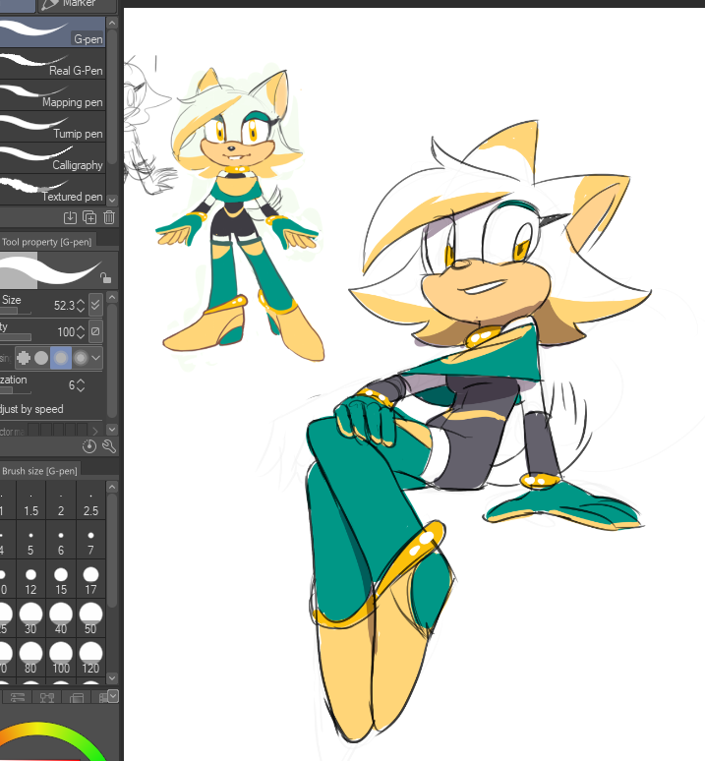705x761 pixels.
Task: Select the Real G-Pen sub tool
Action: point(52,64)
